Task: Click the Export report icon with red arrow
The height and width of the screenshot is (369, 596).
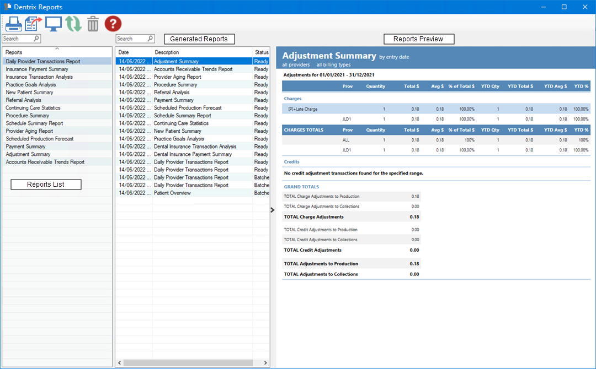Action: click(x=34, y=24)
